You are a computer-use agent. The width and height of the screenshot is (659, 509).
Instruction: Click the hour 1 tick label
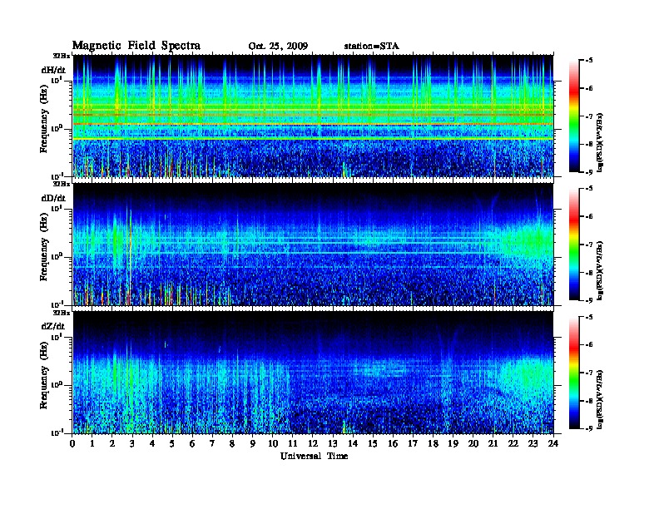92,444
